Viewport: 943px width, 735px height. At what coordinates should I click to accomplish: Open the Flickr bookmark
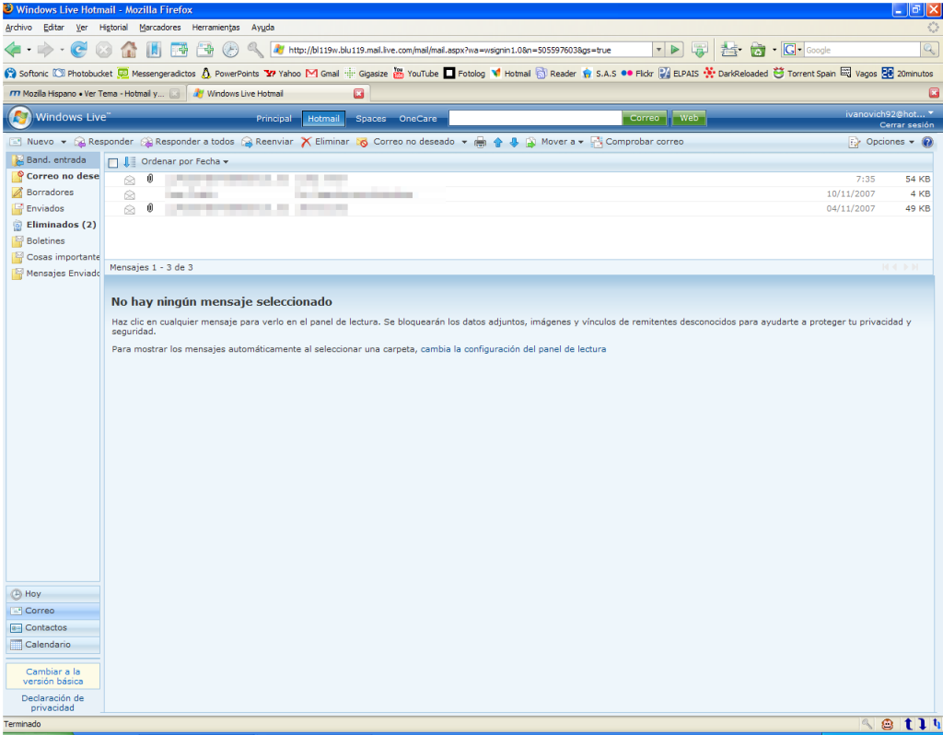tap(637, 74)
